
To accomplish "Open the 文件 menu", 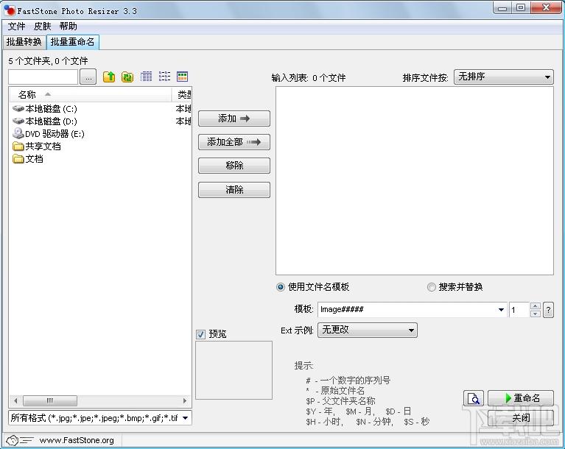I will click(x=17, y=26).
